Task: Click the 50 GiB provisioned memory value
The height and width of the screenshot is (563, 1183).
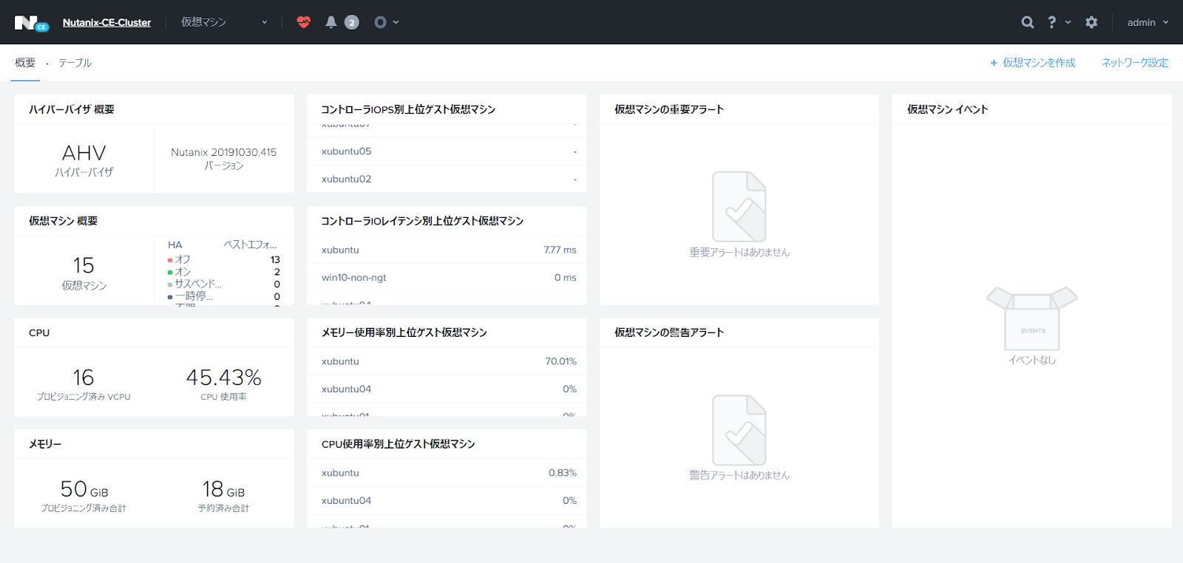Action: point(84,489)
